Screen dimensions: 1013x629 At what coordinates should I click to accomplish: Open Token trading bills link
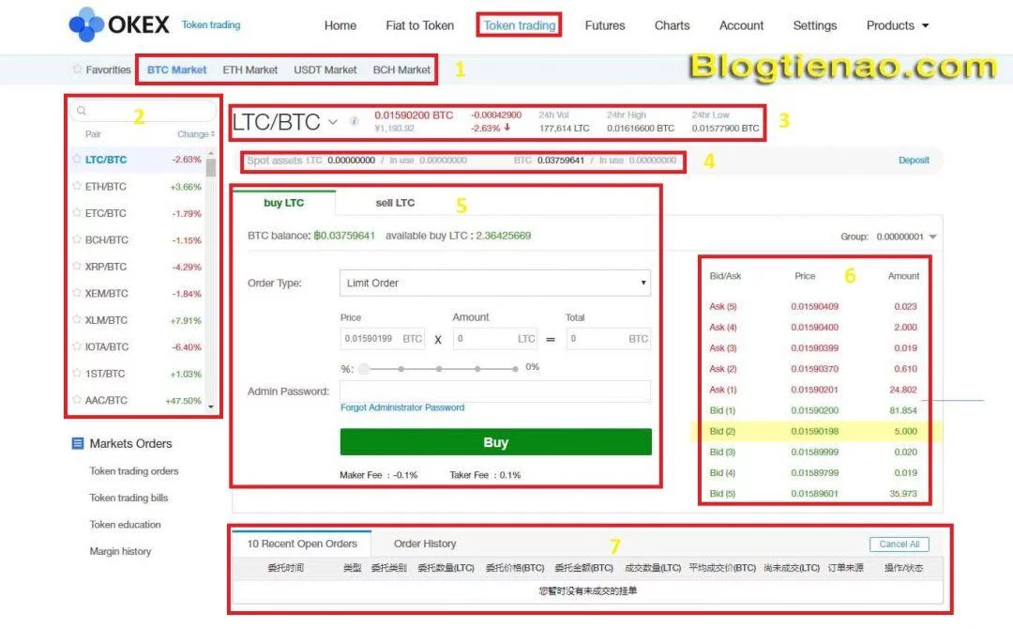129,498
